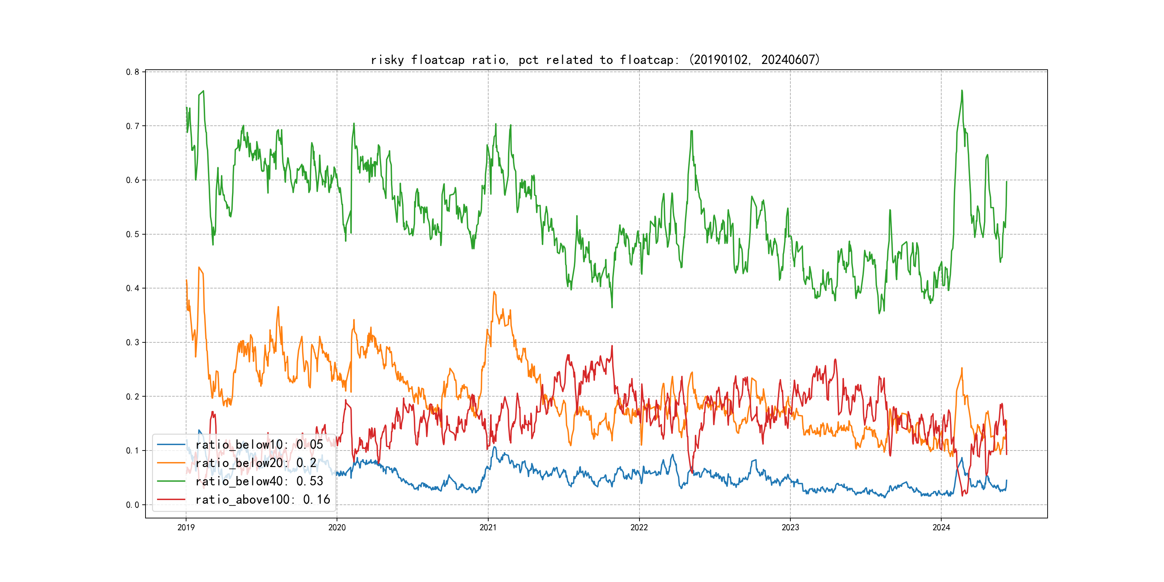1164x582 pixels.
Task: Select the 'ratio_below40: 0.53' legend label
Action: pos(259,481)
